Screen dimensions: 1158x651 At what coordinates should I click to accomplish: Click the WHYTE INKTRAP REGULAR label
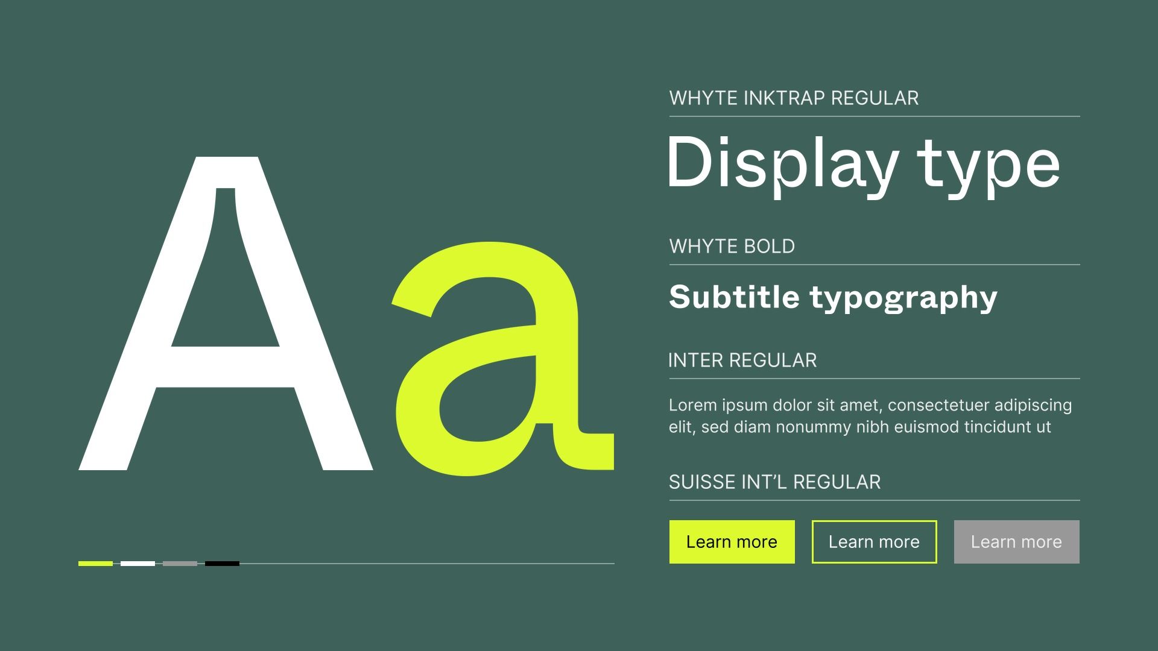[794, 98]
